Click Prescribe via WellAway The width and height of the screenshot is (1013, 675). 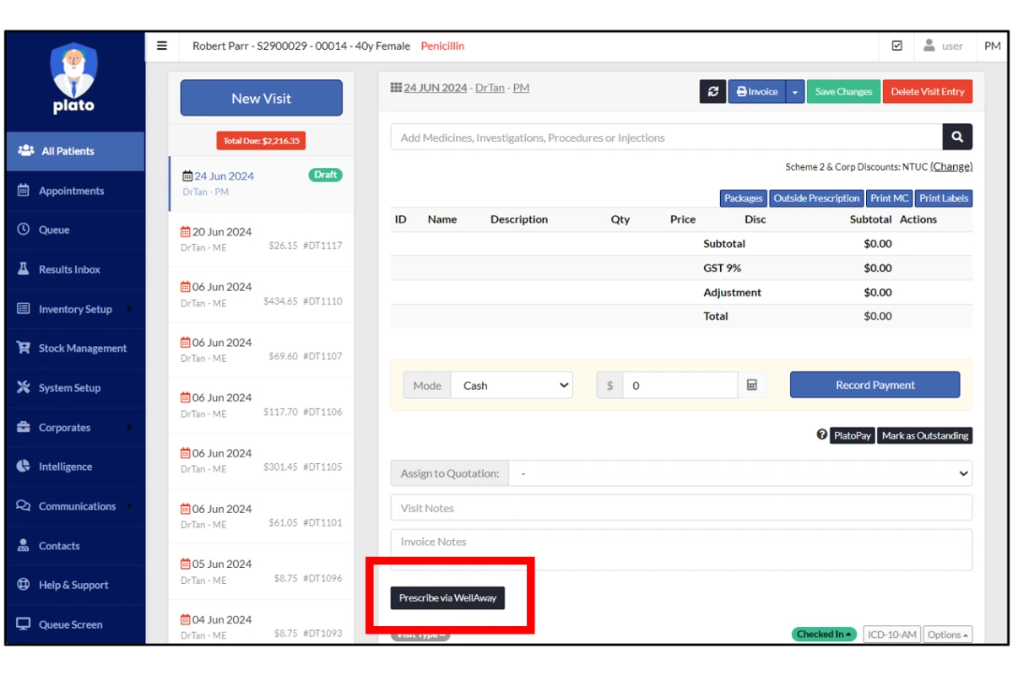(447, 597)
